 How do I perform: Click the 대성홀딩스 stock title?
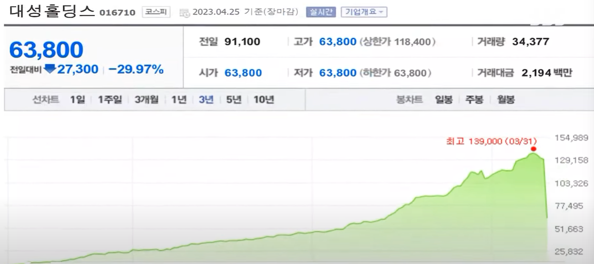pyautogui.click(x=52, y=11)
